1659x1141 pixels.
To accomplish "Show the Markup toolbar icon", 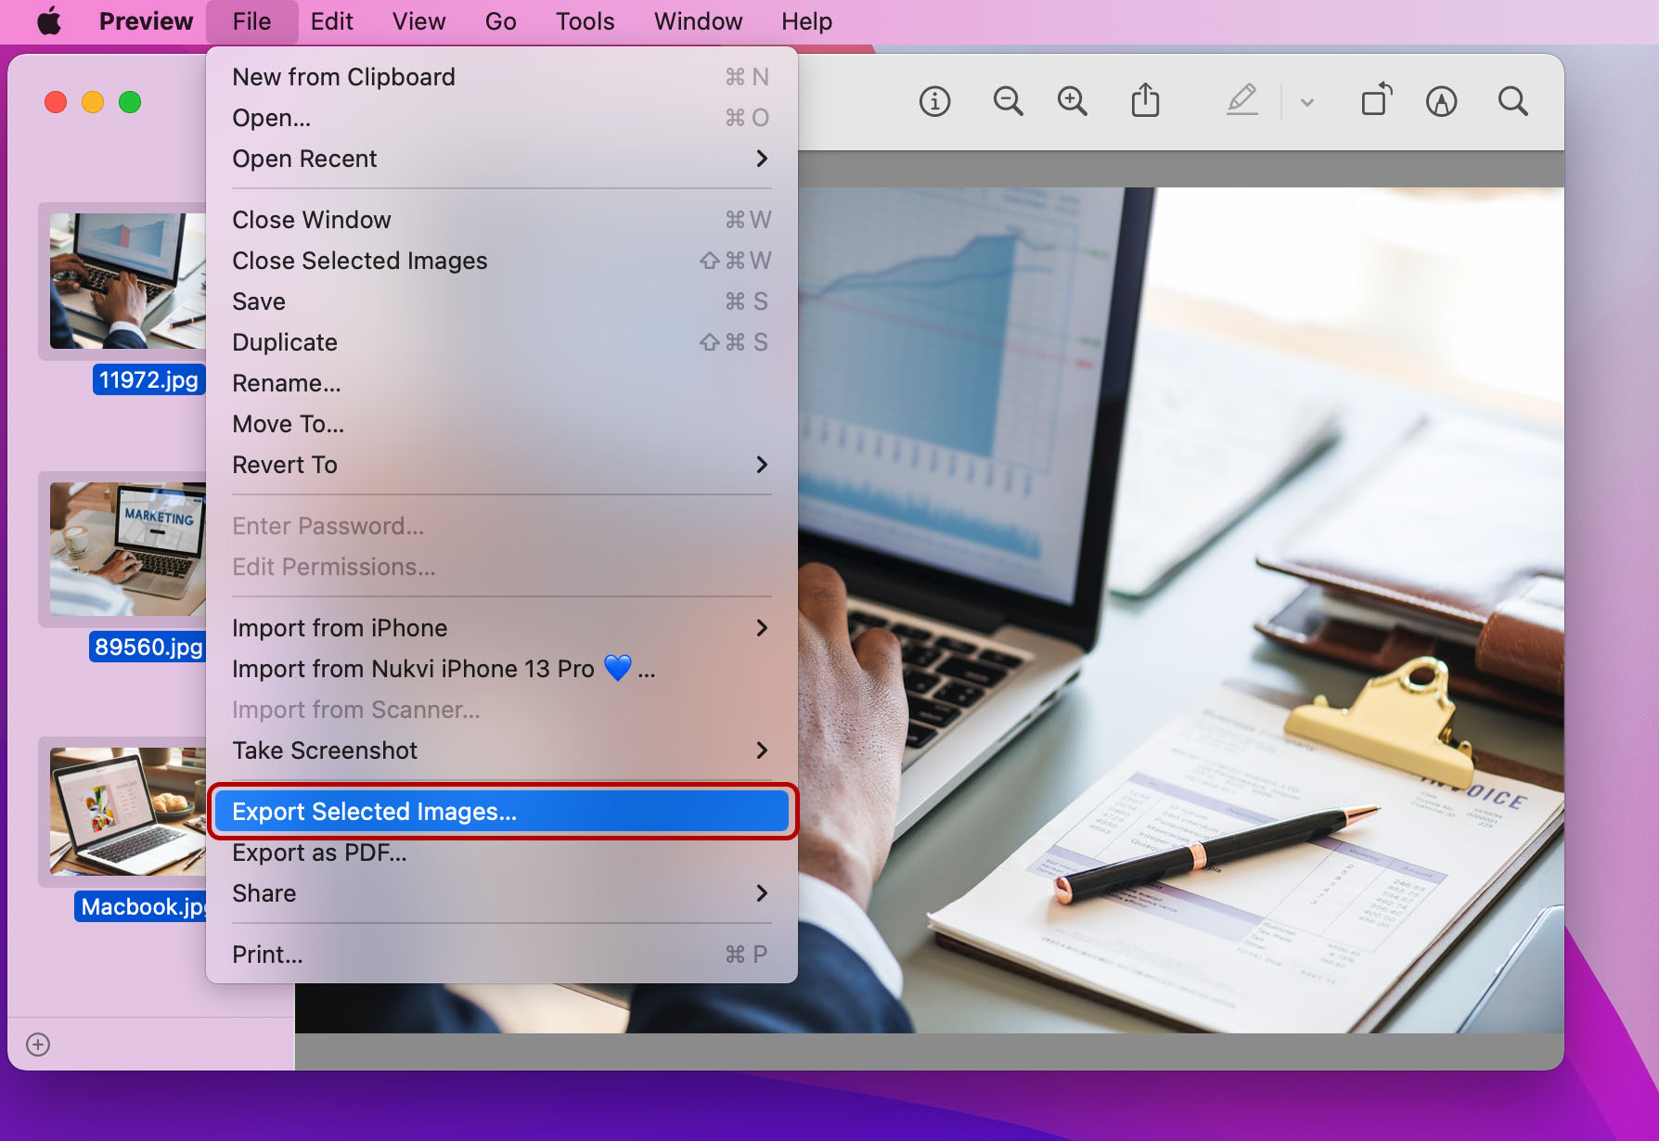I will [1441, 101].
